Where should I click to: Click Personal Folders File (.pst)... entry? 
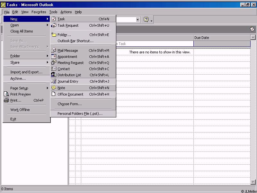click(80, 114)
